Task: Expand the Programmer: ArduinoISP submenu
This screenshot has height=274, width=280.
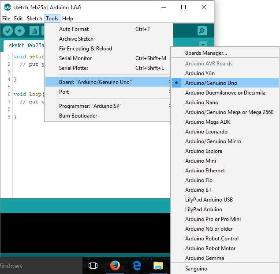Action: (x=108, y=106)
